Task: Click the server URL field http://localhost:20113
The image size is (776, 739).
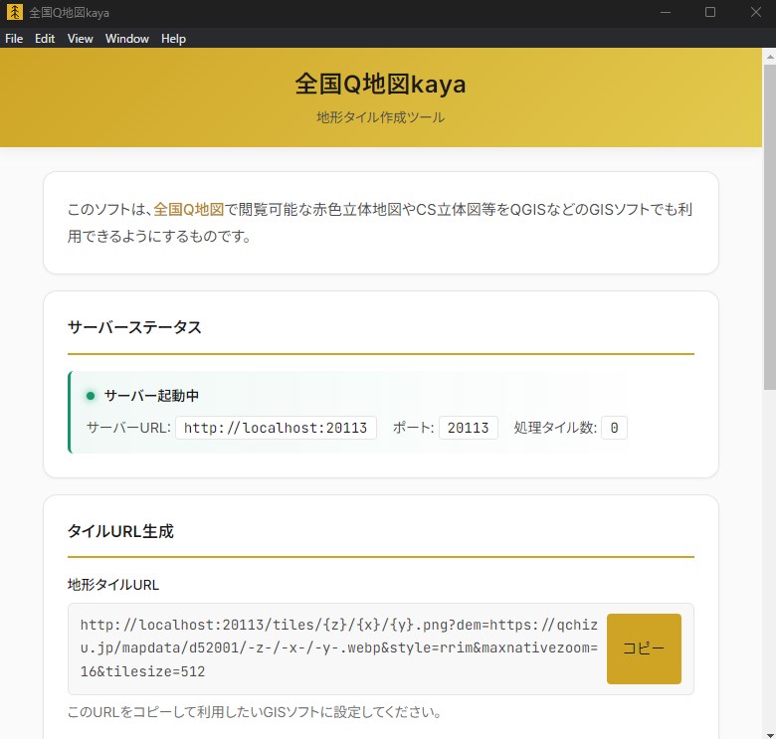Action: (276, 428)
